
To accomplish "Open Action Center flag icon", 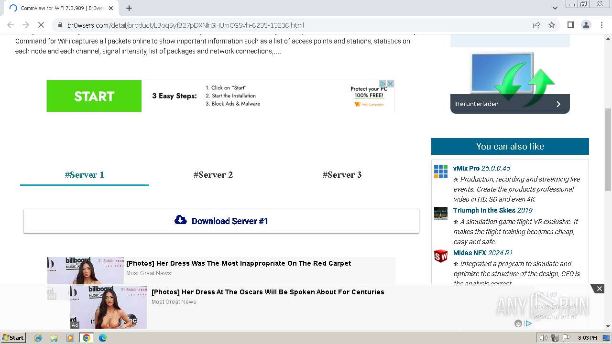I will click(x=567, y=338).
